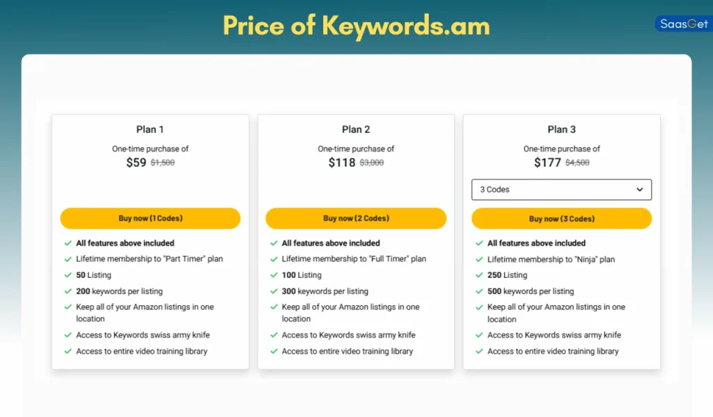Click the chevron arrow on the codes selector
This screenshot has height=417, width=713.
pos(640,189)
